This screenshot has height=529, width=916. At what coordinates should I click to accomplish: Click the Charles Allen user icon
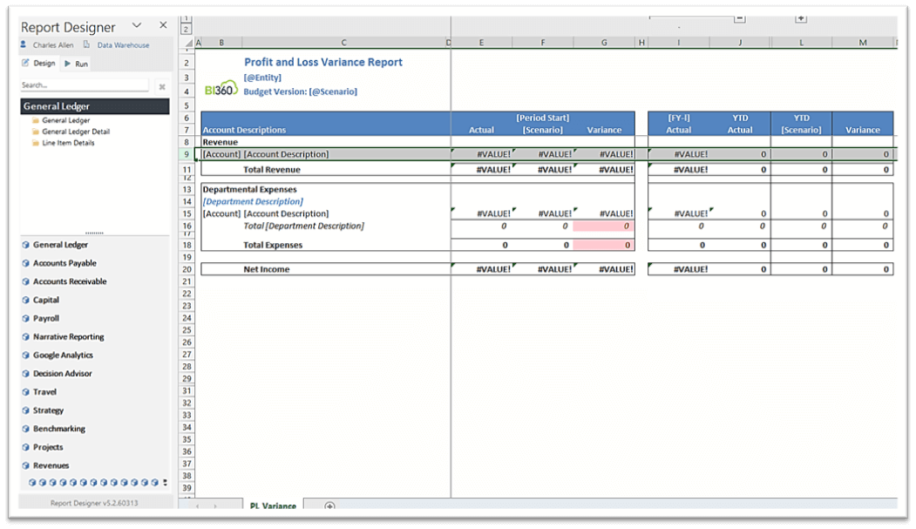coord(24,45)
